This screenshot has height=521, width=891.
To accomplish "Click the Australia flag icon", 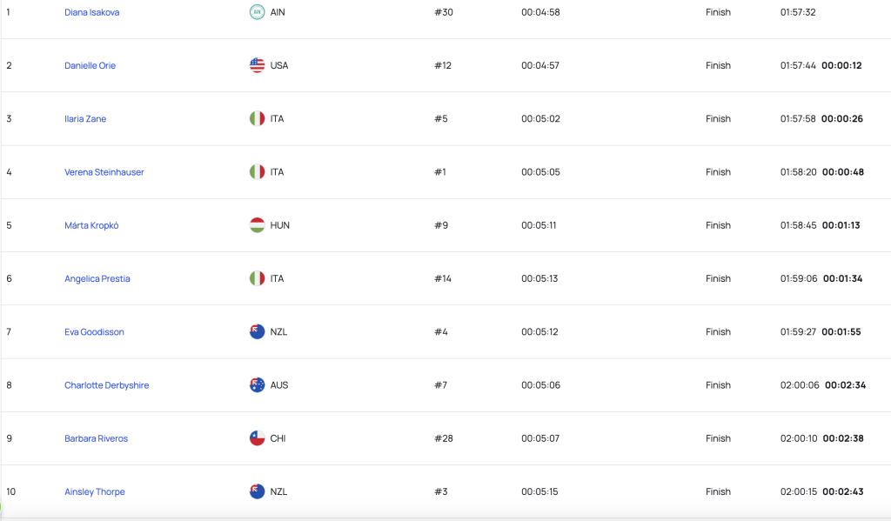I will tap(257, 385).
